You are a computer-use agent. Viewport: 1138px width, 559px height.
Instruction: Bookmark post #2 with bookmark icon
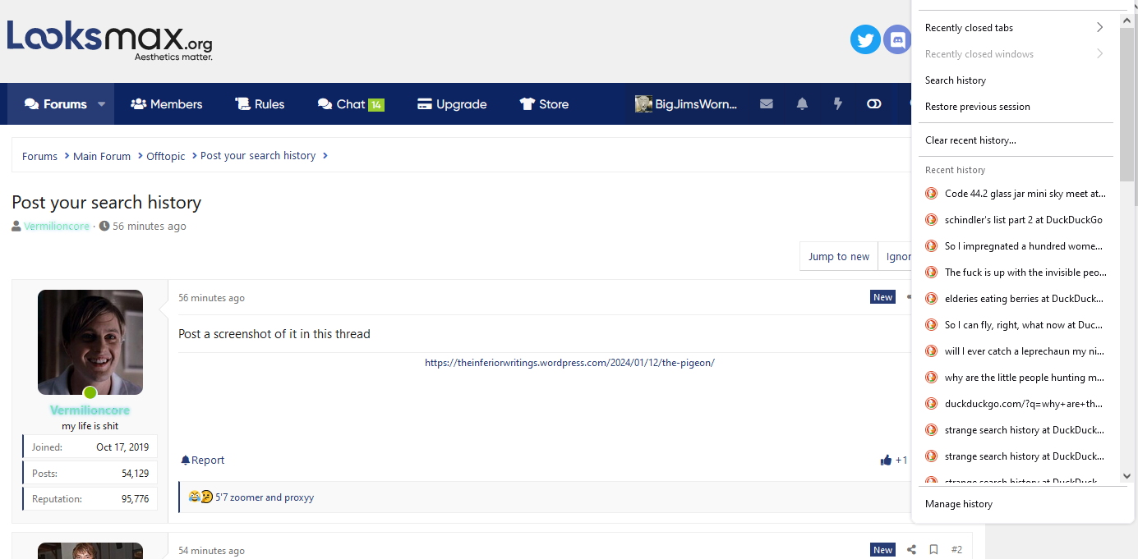[933, 550]
